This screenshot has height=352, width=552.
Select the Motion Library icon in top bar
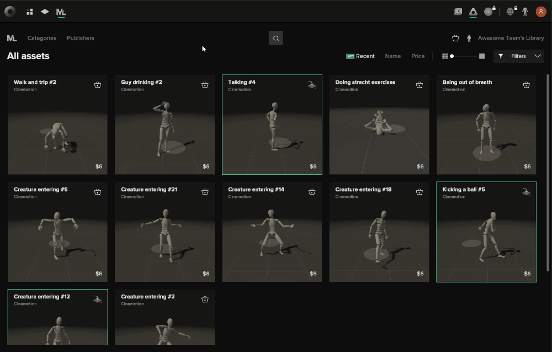click(x=61, y=12)
